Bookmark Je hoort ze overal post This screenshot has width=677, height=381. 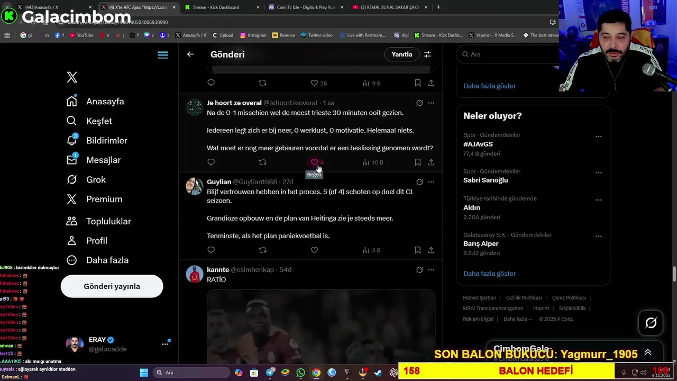[417, 162]
